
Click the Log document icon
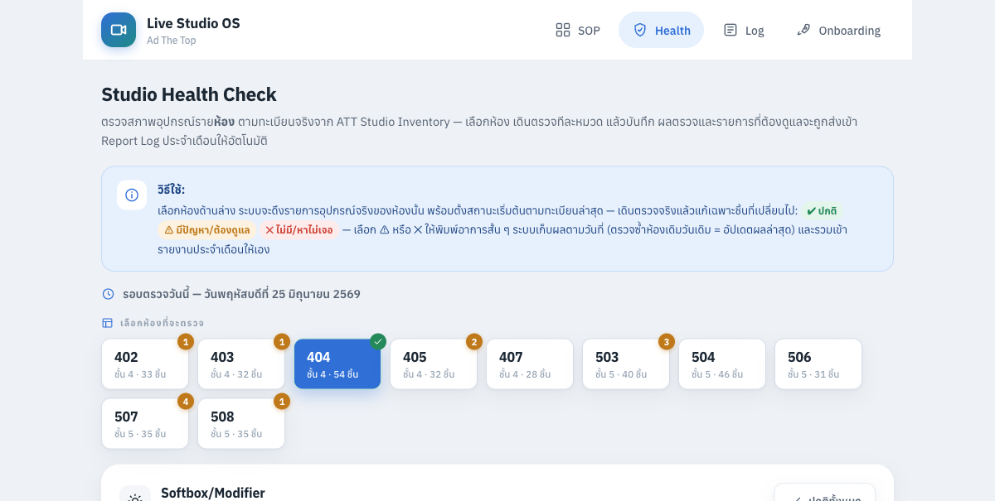click(730, 30)
